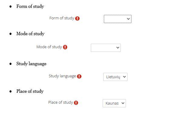This screenshot has width=182, height=114.
Task: Click the grey Form of study field label
Action: point(62,18)
